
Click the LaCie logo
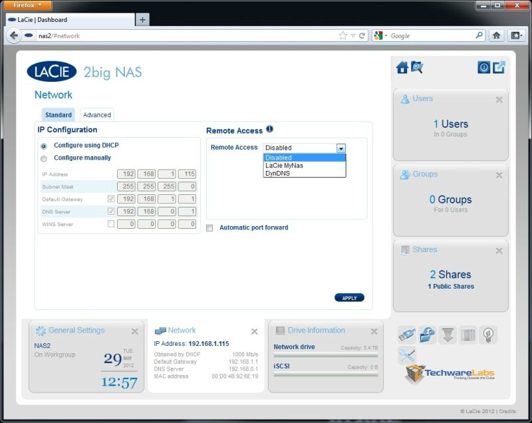coord(52,72)
